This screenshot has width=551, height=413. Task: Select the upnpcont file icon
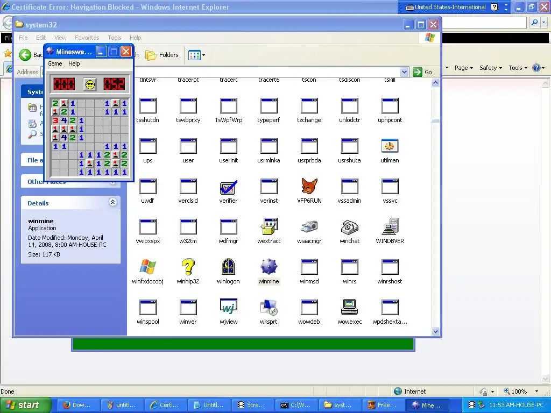[390, 106]
